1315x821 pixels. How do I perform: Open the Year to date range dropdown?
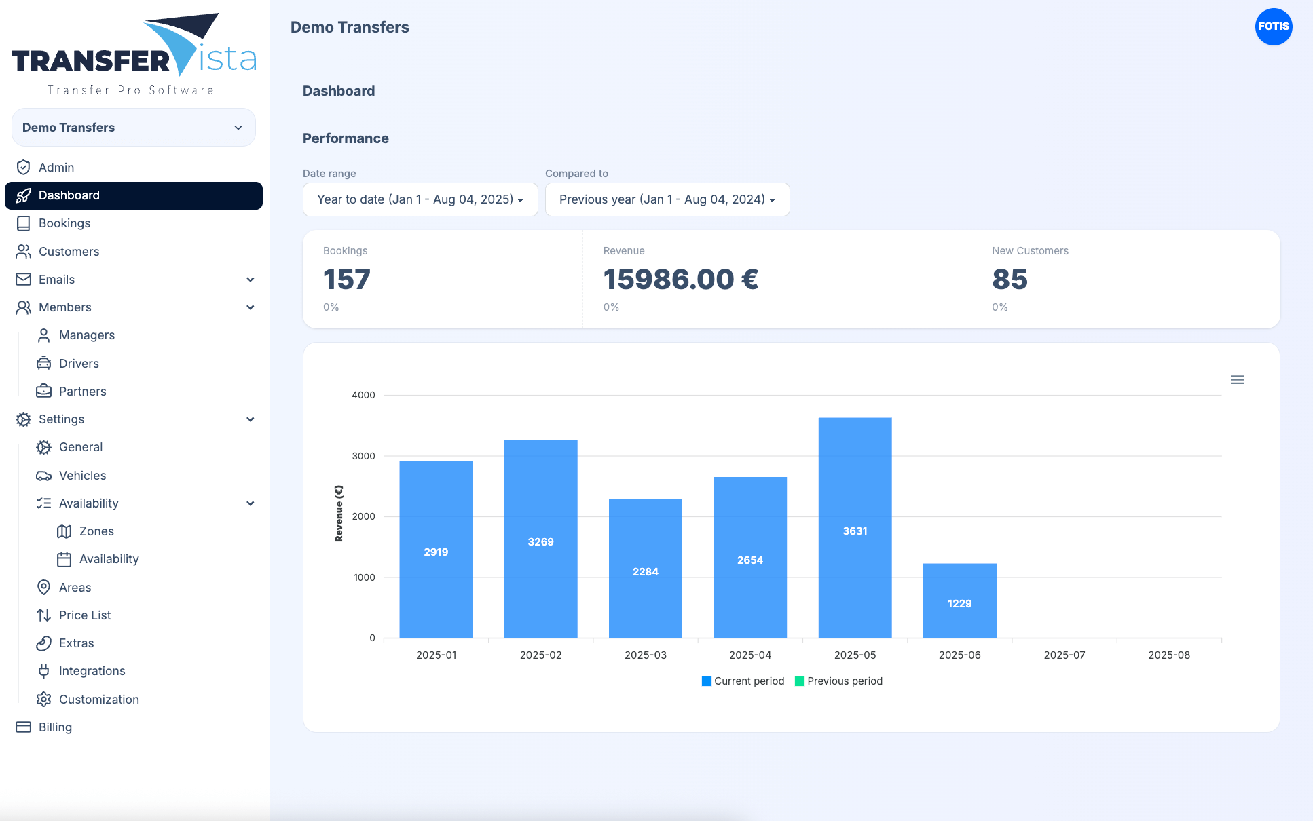pos(420,199)
